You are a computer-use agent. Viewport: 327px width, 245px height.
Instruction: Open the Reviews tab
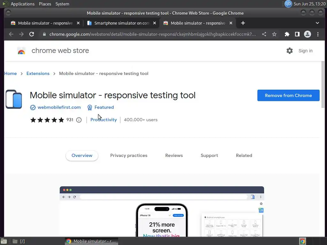(174, 156)
